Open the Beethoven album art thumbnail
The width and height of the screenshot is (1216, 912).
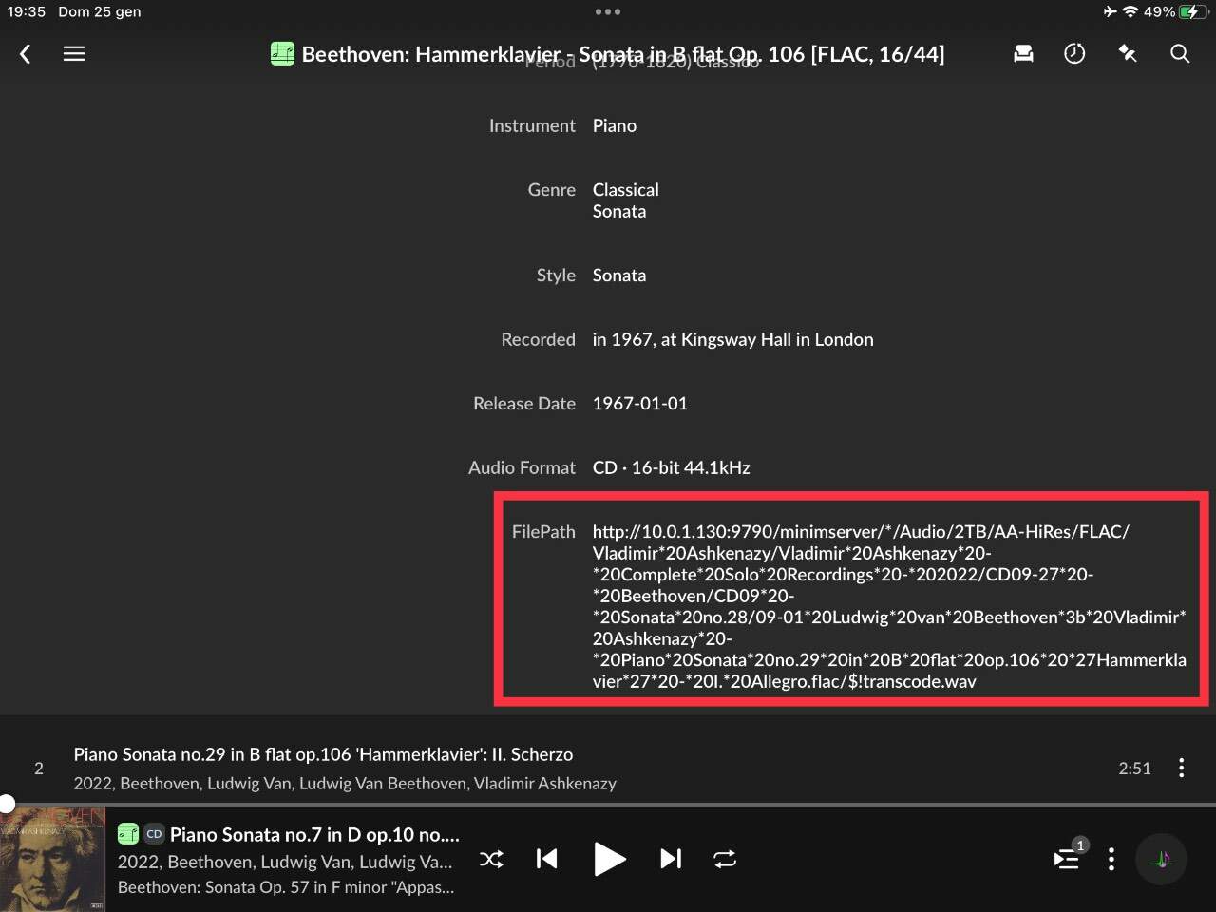[52, 860]
